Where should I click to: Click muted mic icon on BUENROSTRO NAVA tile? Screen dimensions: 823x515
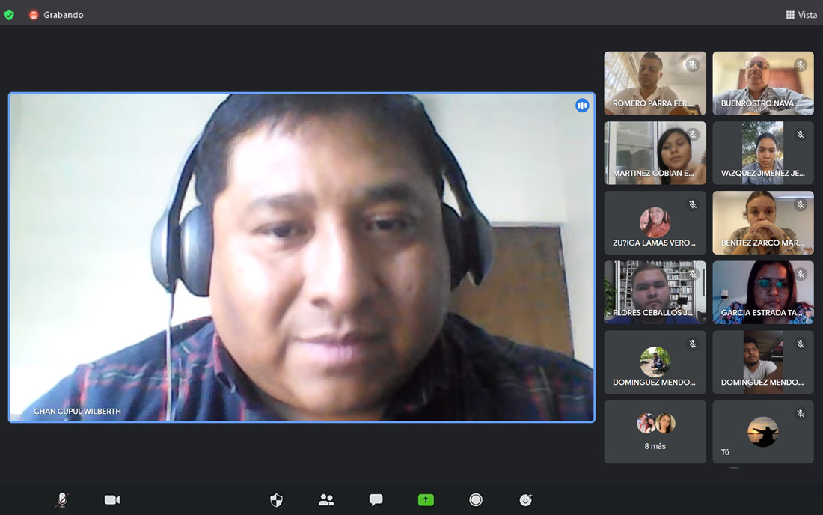coord(801,65)
